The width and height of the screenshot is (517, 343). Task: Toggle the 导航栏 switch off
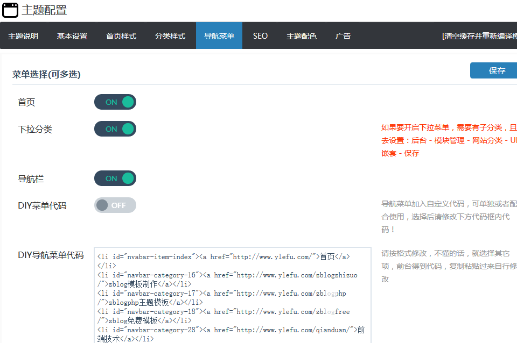point(115,178)
